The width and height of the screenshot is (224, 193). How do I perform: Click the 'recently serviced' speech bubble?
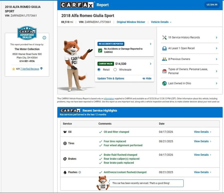(146, 183)
